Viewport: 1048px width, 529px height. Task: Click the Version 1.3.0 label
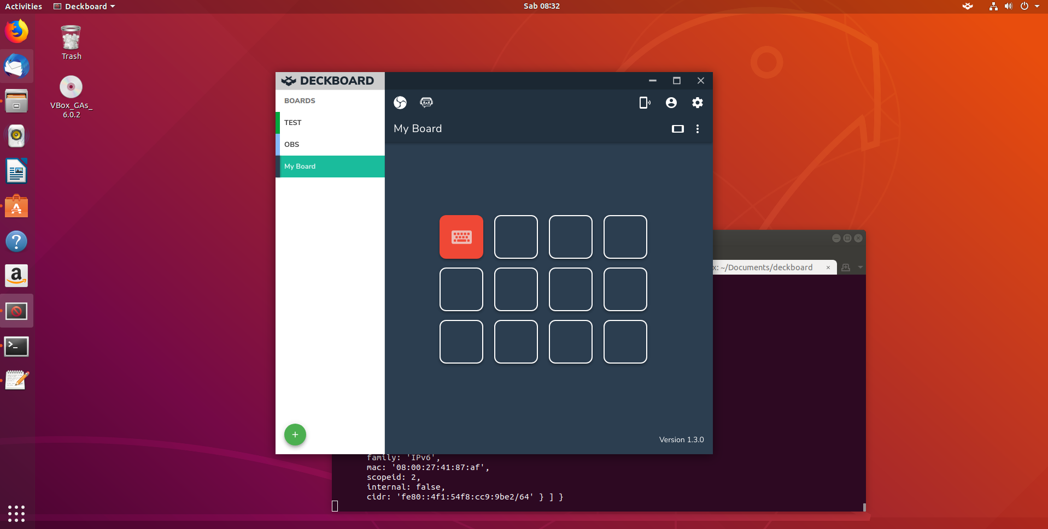[x=682, y=439]
